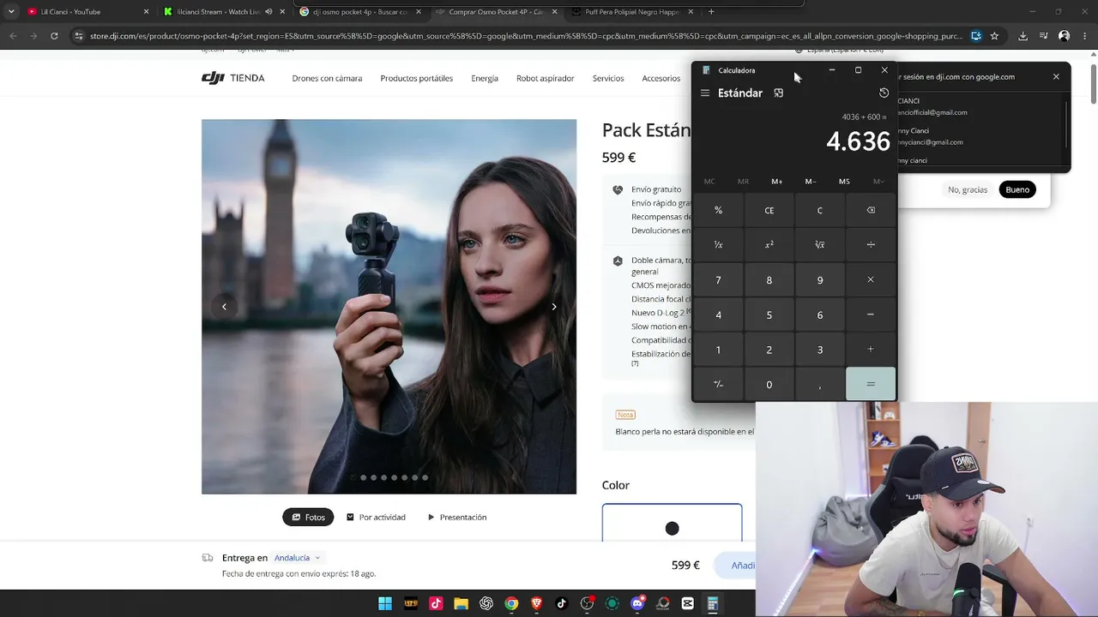Toggle Calculator keep-on-top mode icon
The width and height of the screenshot is (1098, 617).
779,93
